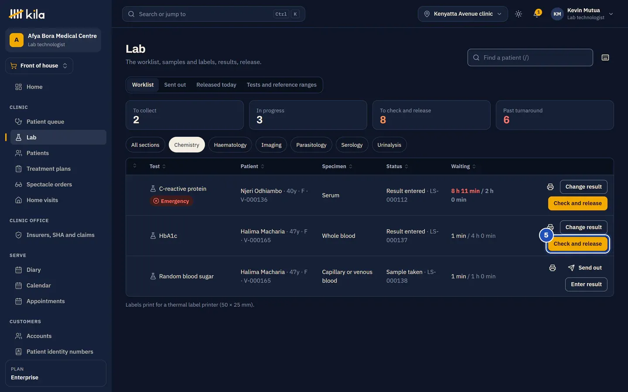Filter worklist to All sections
Image resolution: width=628 pixels, height=392 pixels.
(145, 145)
